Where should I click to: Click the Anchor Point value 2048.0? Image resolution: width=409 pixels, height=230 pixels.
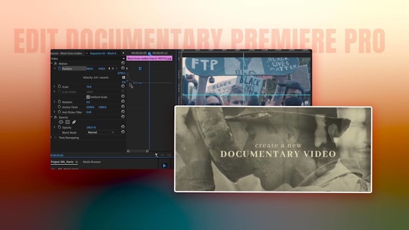90,107
